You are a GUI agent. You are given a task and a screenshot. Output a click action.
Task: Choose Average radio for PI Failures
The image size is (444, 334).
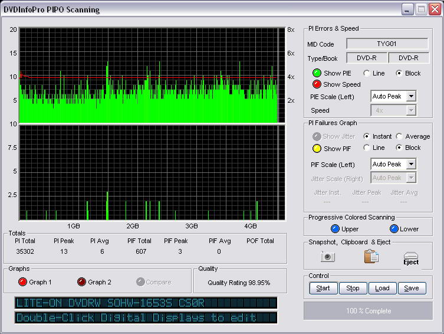pyautogui.click(x=400, y=136)
